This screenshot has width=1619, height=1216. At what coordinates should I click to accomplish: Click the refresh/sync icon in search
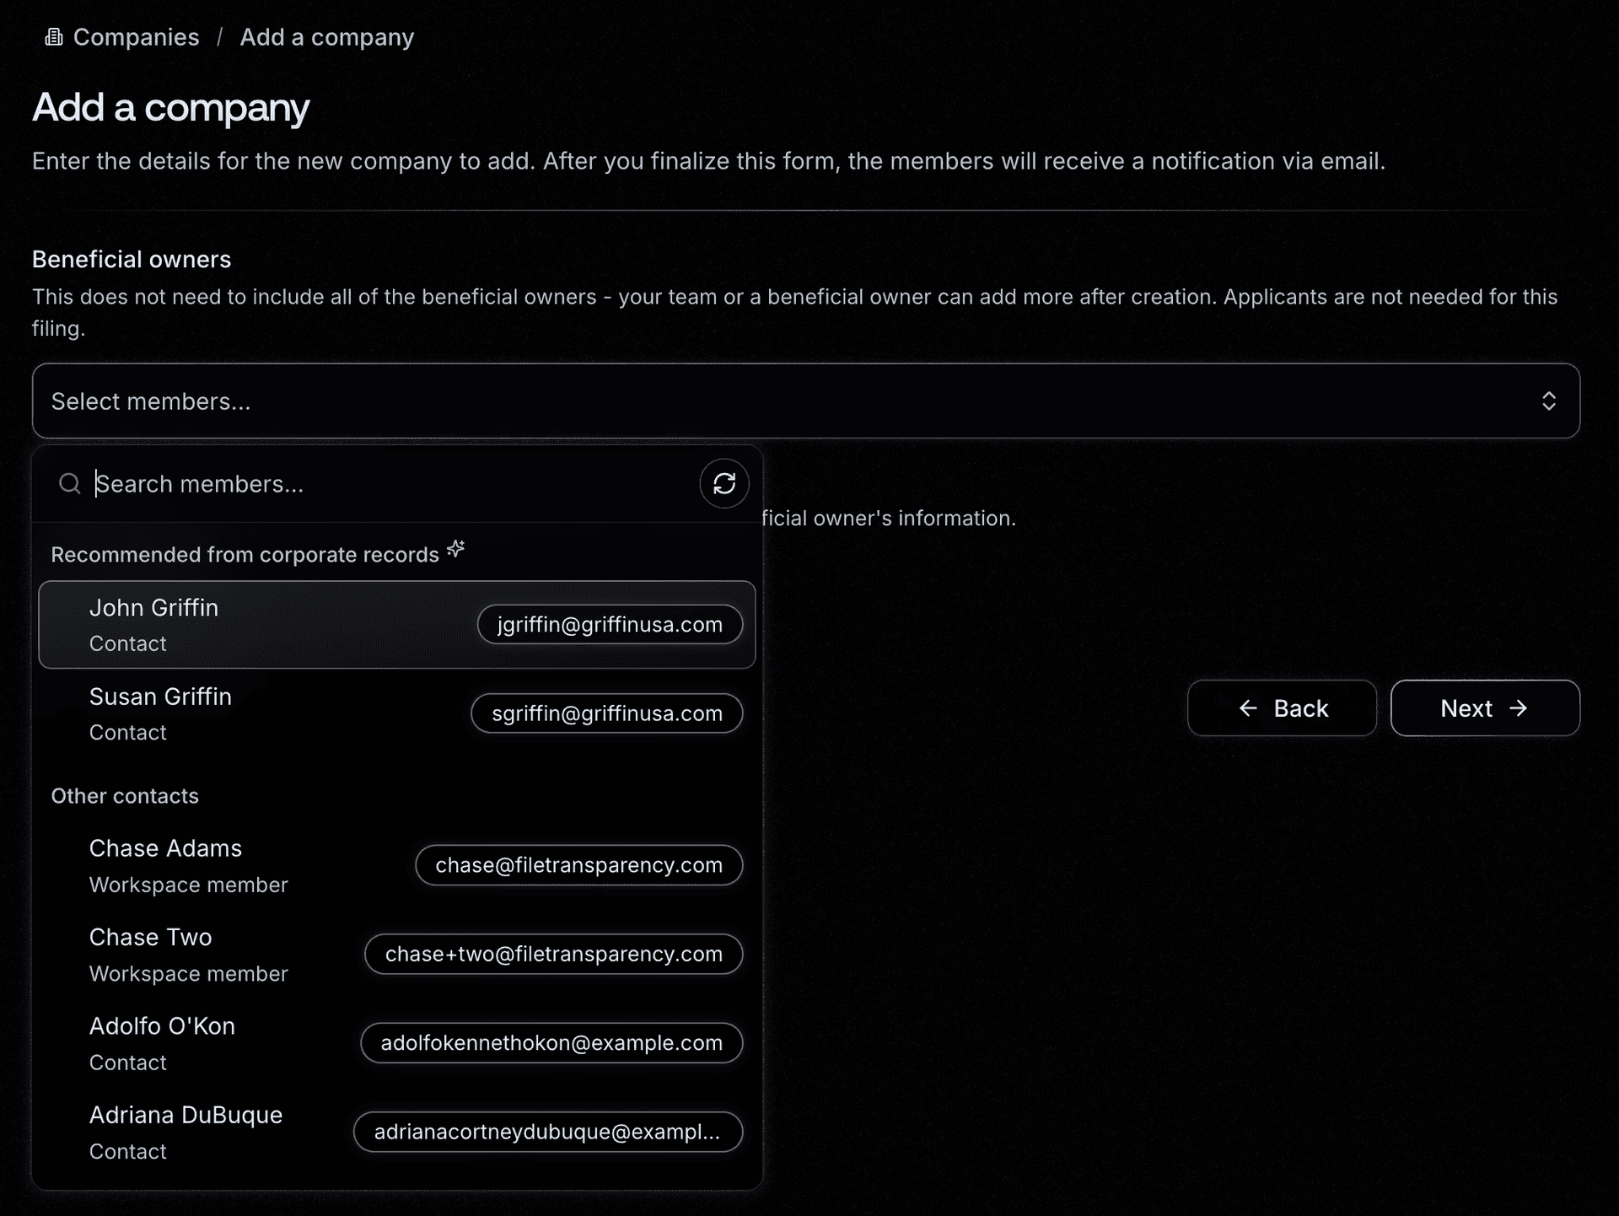722,483
